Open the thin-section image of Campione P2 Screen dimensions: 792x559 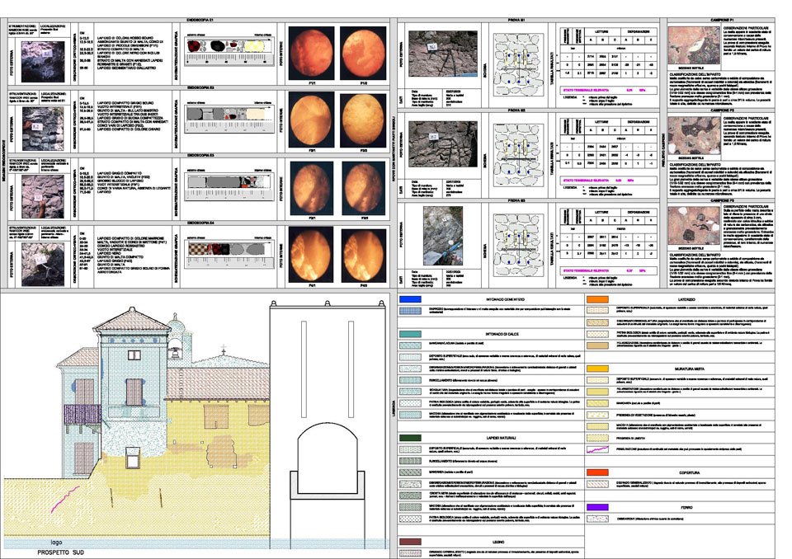tap(694, 135)
